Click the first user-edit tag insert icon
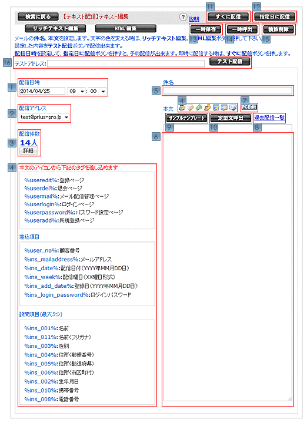This screenshot has width=307, height=423. [182, 108]
